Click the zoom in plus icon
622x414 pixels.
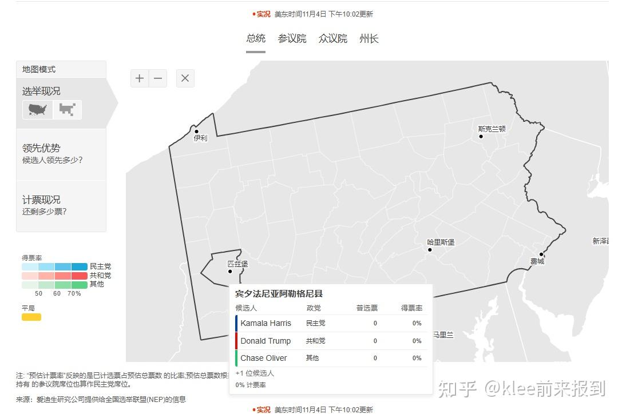tap(139, 78)
